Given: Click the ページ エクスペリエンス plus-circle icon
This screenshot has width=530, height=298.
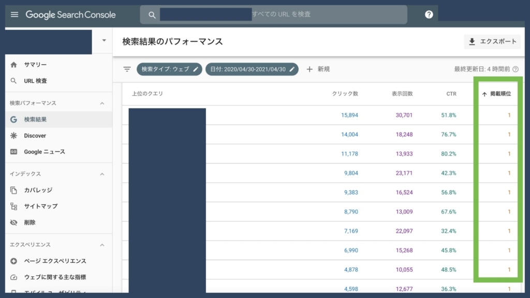Looking at the screenshot, I should pyautogui.click(x=13, y=261).
